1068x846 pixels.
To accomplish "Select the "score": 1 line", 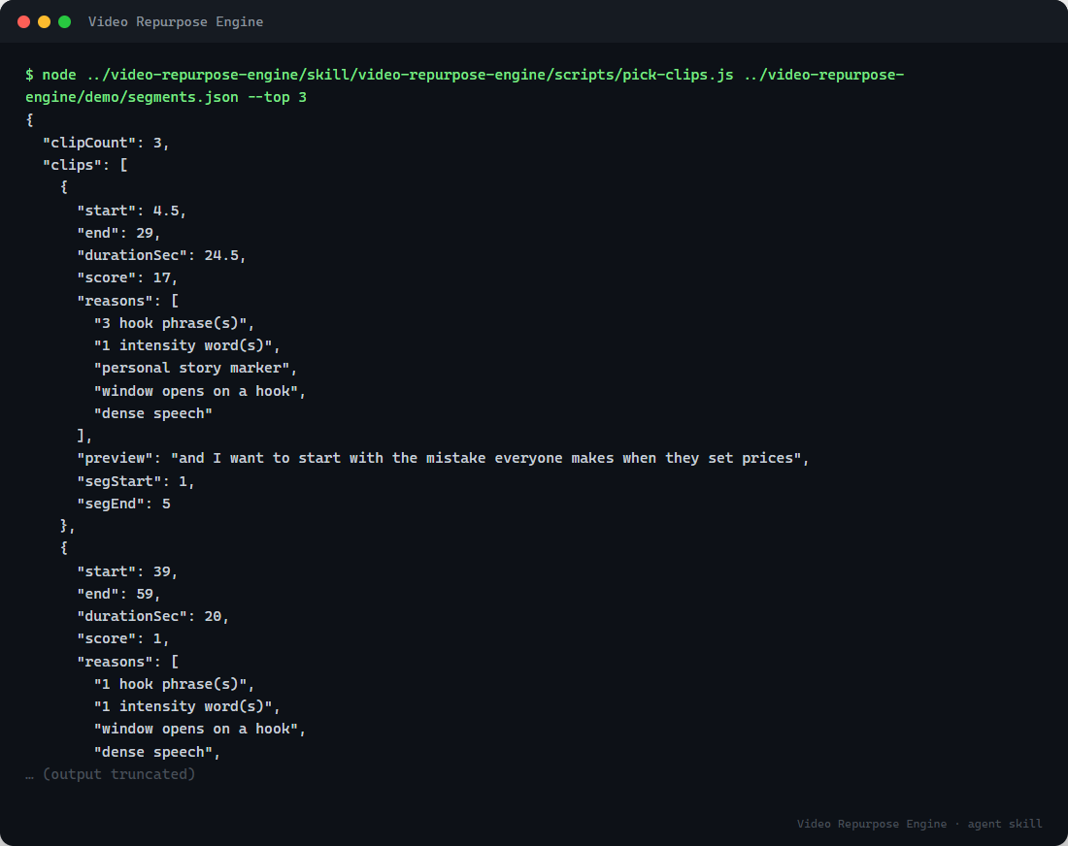I will (x=123, y=639).
